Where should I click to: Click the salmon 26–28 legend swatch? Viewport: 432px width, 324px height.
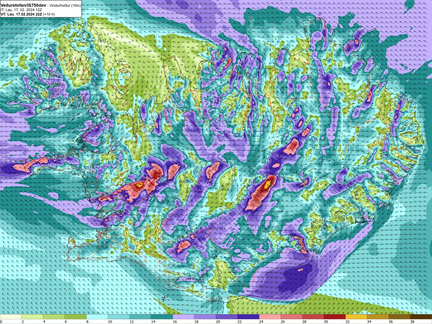pos(292,317)
